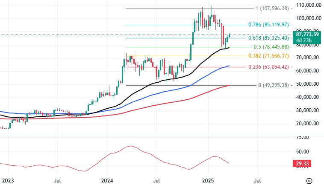The width and height of the screenshot is (324, 185).
Task: Click the Jul label after 2025
Action: tap(257, 181)
